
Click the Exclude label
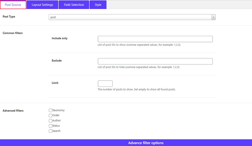pyautogui.click(x=57, y=61)
